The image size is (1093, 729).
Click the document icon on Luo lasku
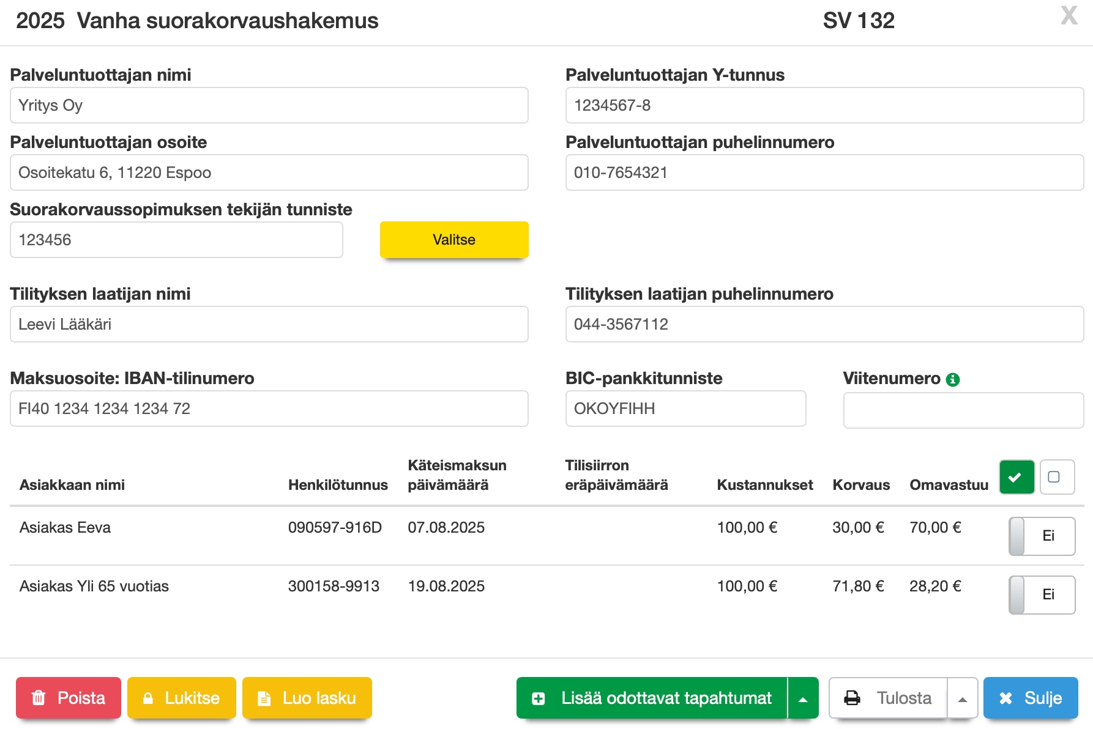point(264,698)
